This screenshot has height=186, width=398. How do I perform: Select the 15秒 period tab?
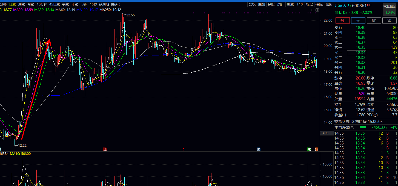coord(93,4)
